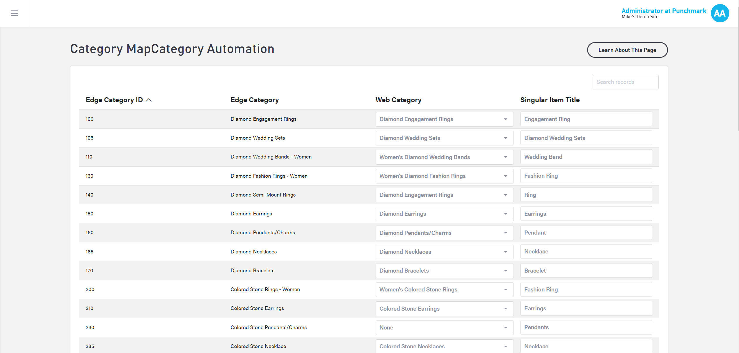739x353 pixels.
Task: Click Administrator at Punchmark link
Action: coord(663,11)
